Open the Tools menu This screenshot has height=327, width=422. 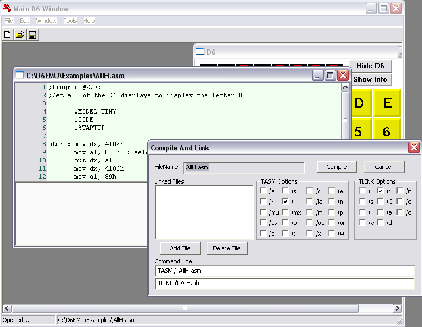click(70, 21)
